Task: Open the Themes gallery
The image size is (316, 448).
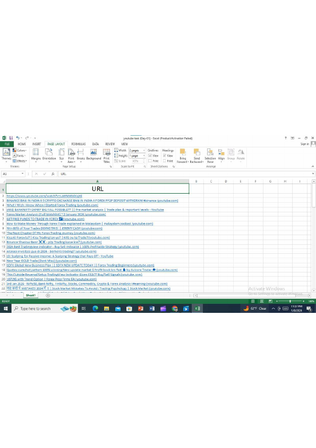Action: pos(6,155)
